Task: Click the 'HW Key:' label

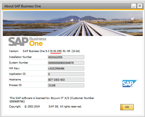Action: 14,68
